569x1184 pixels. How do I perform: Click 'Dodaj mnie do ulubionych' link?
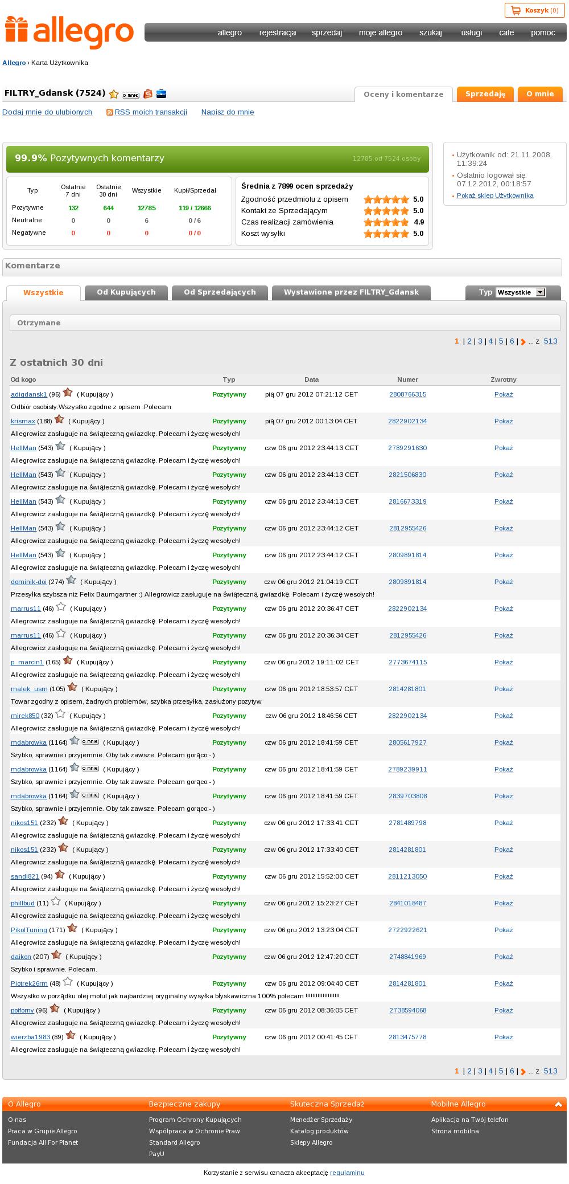(x=47, y=112)
